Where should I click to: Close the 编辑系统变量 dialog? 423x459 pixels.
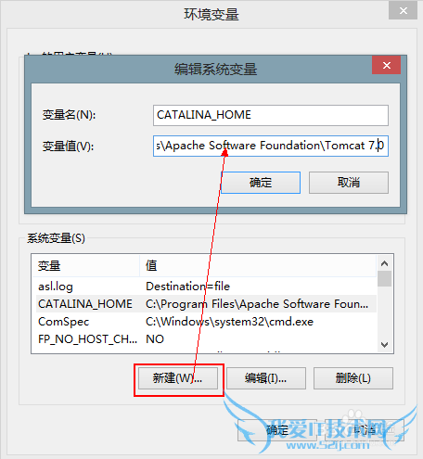click(x=386, y=65)
